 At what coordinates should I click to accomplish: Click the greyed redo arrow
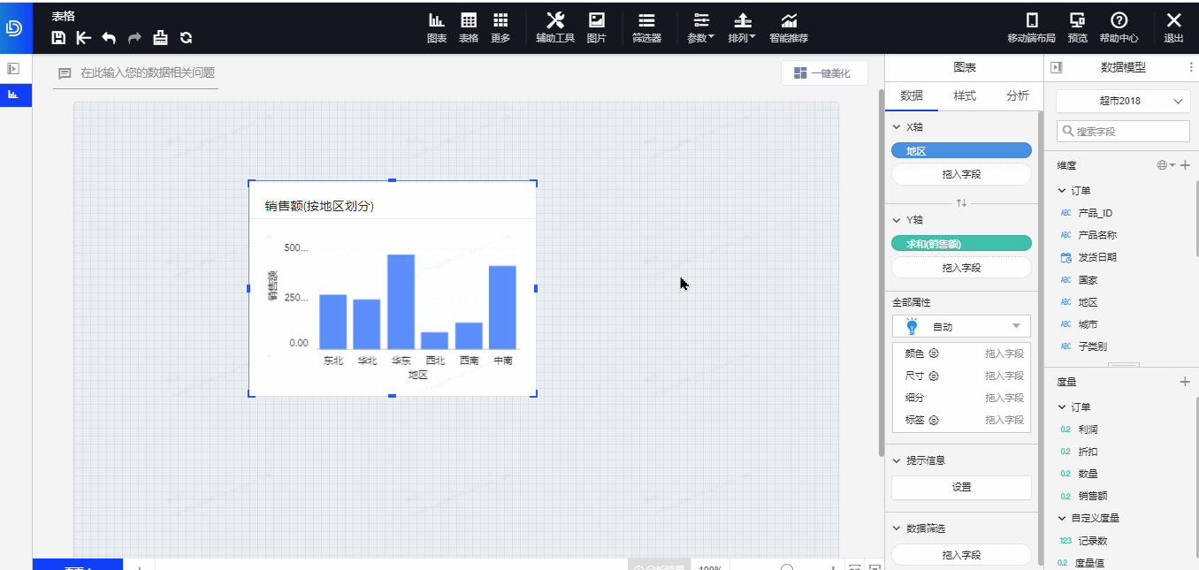point(134,37)
